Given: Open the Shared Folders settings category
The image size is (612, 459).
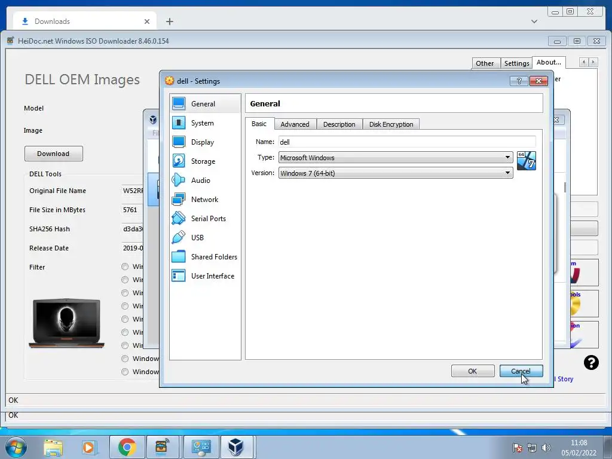Looking at the screenshot, I should (205, 257).
